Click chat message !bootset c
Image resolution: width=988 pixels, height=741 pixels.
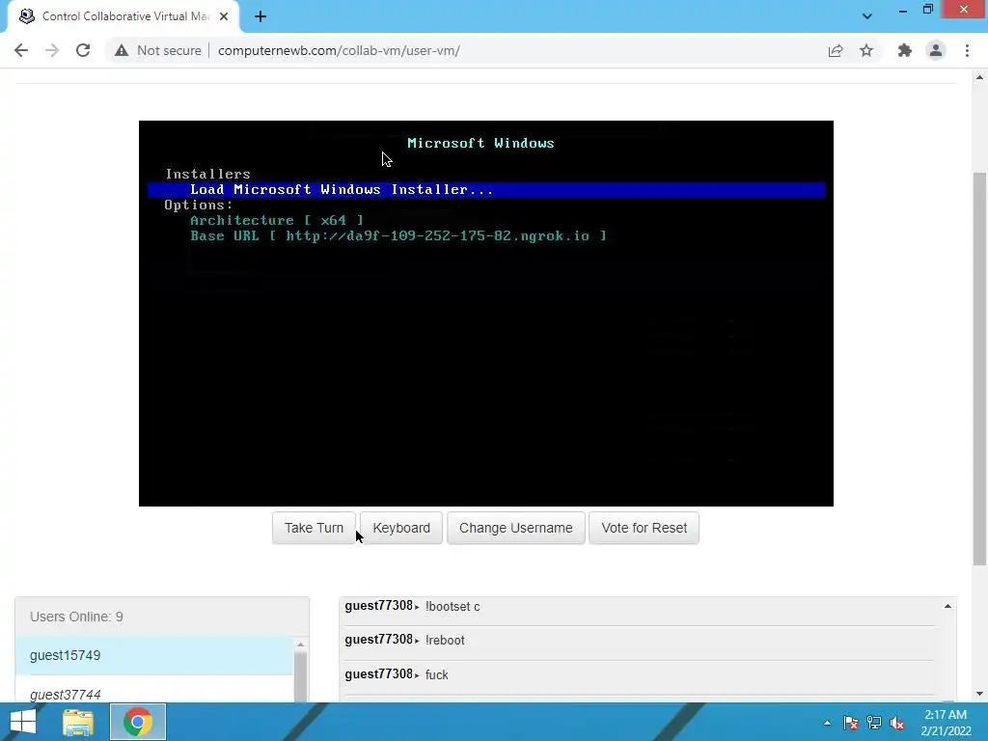coord(453,606)
